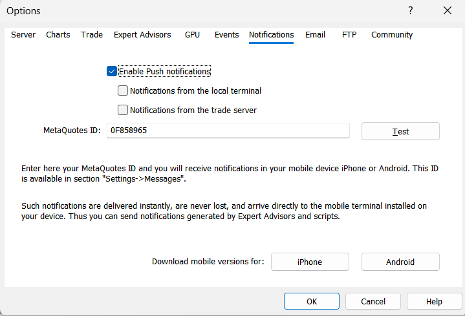Click paragraph starting 'Enter here your MetaQuotes ID'
Image resolution: width=465 pixels, height=316 pixels.
[230, 173]
